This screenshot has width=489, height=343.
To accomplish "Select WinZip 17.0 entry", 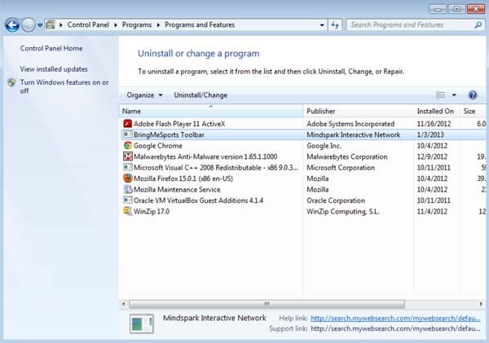I will click(152, 211).
